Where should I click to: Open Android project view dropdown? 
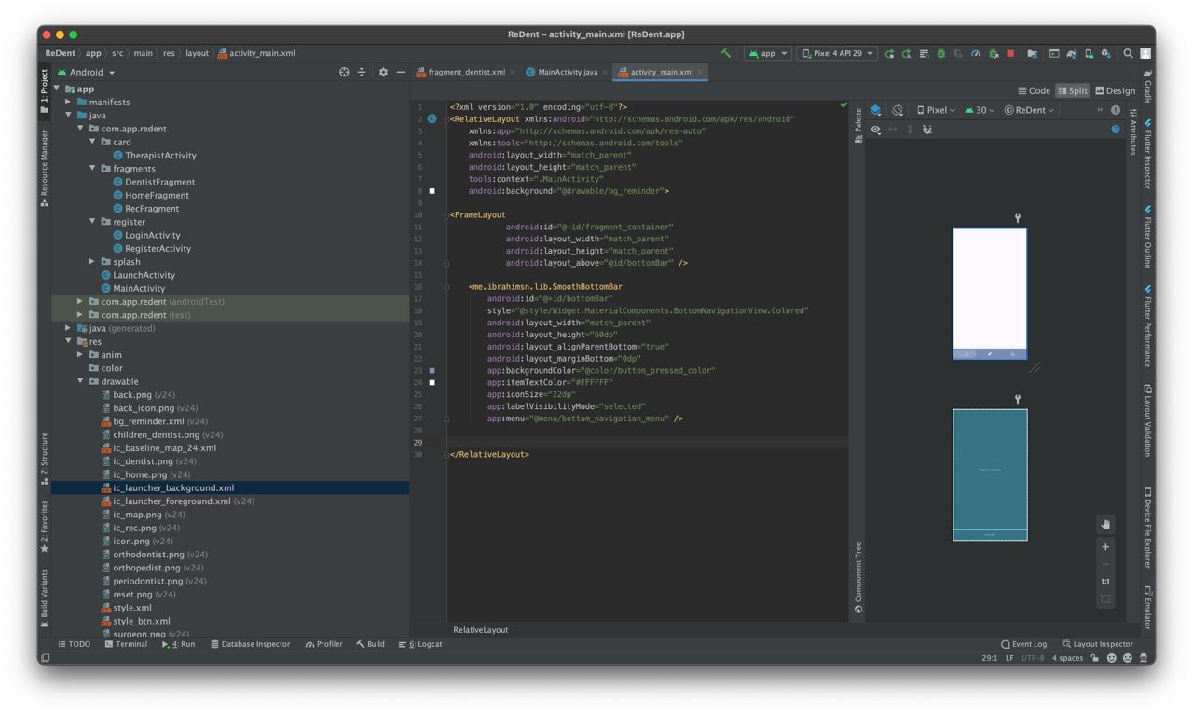(x=87, y=72)
